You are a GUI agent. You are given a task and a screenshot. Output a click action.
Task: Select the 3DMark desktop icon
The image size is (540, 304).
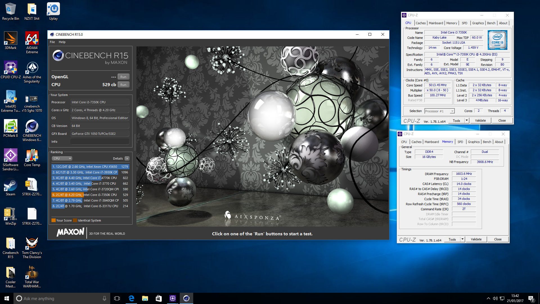pos(10,41)
